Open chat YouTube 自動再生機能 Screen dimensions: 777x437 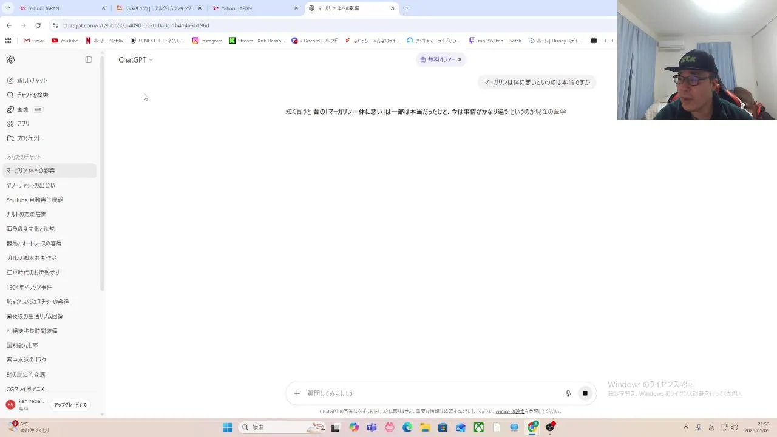pyautogui.click(x=50, y=200)
